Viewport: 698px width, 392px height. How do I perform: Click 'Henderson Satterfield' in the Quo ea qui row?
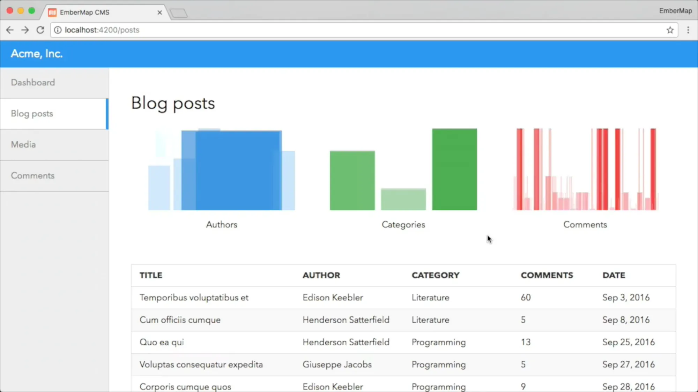(346, 342)
